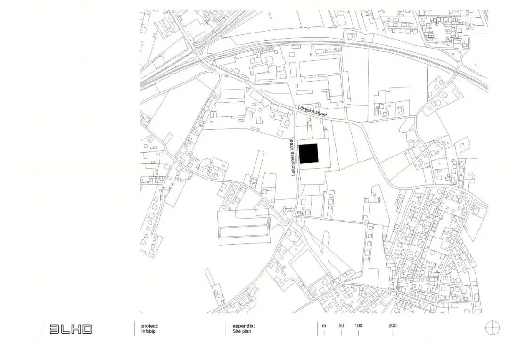
Task: Click the scale bar unit 'm'
Action: [x=324, y=326]
